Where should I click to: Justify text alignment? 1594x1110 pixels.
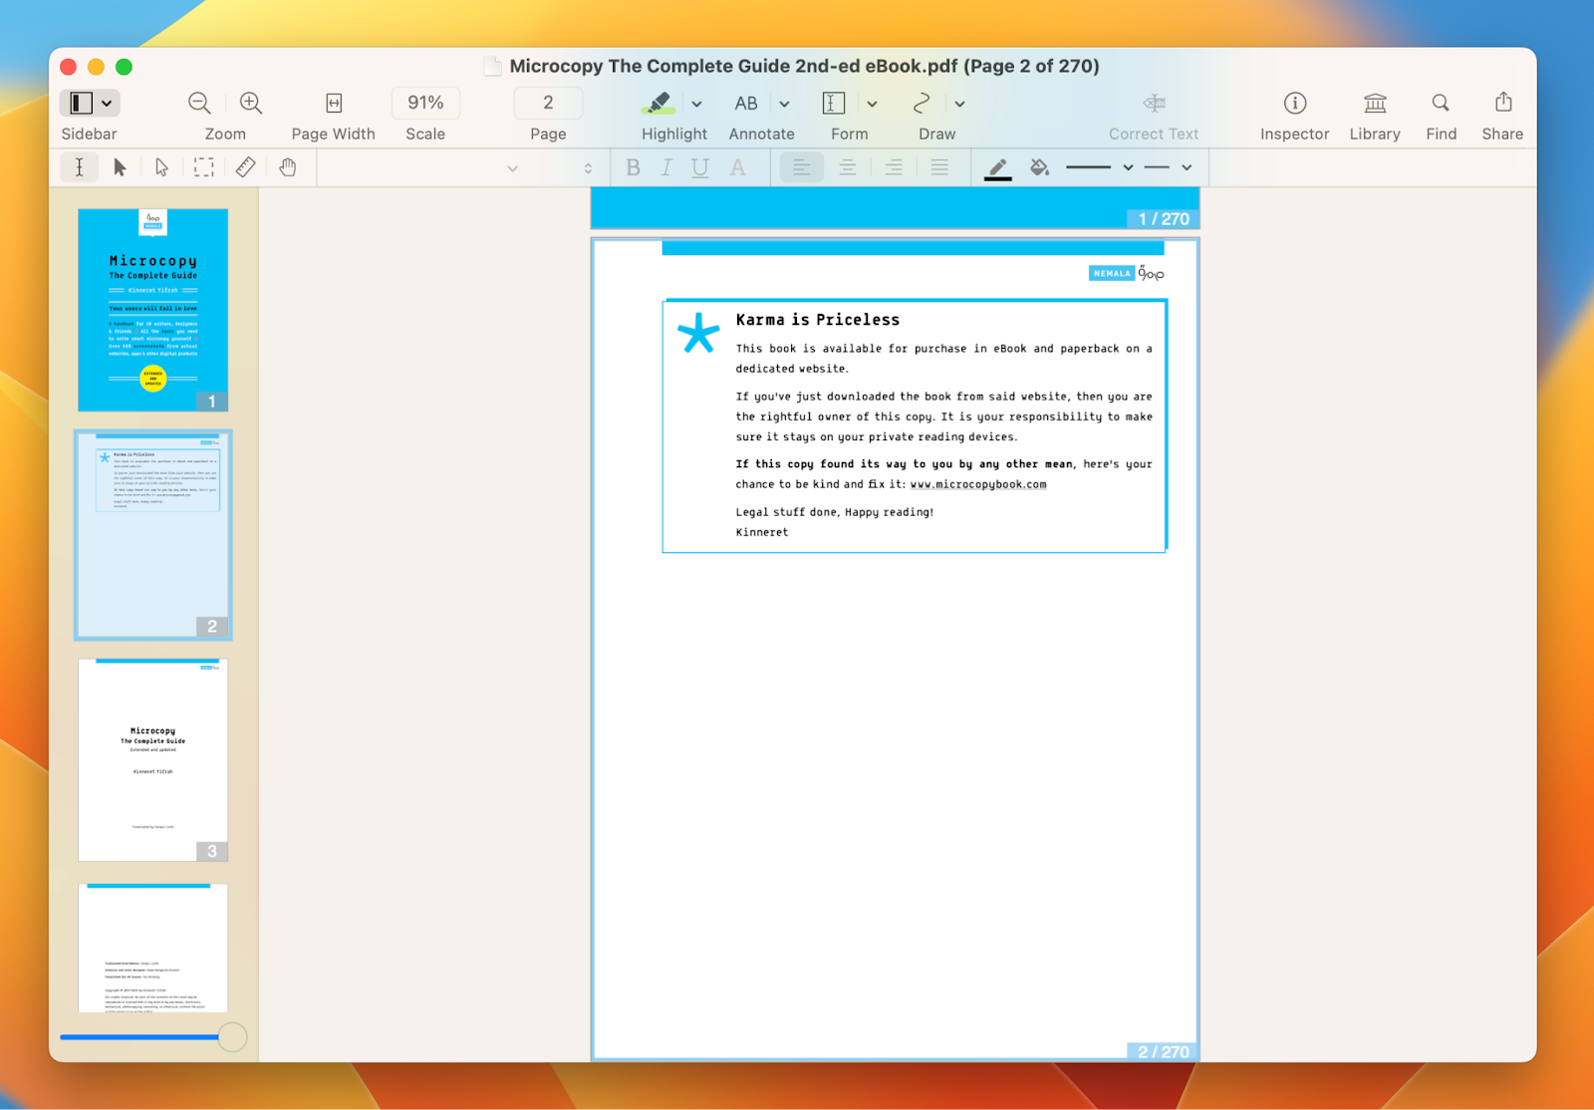(939, 167)
